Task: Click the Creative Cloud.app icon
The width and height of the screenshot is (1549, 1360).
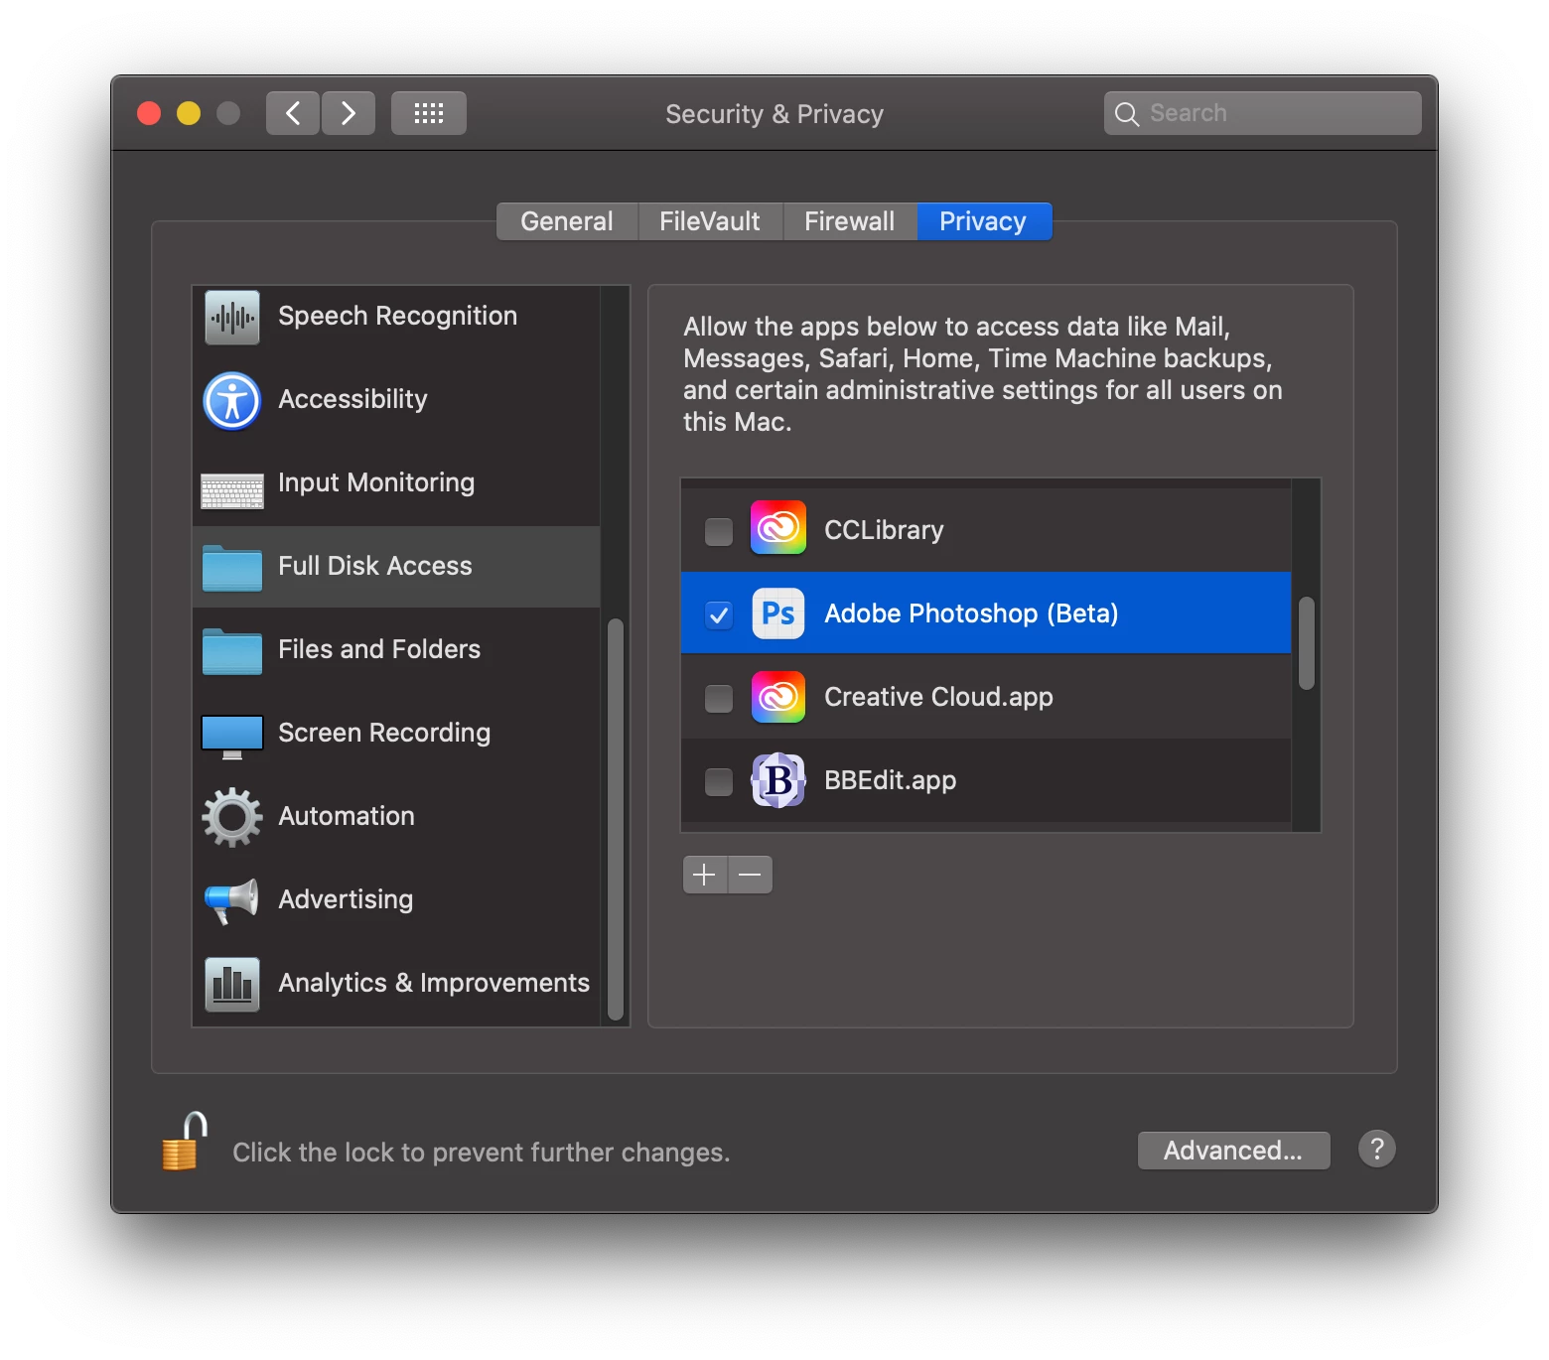Action: (x=778, y=697)
